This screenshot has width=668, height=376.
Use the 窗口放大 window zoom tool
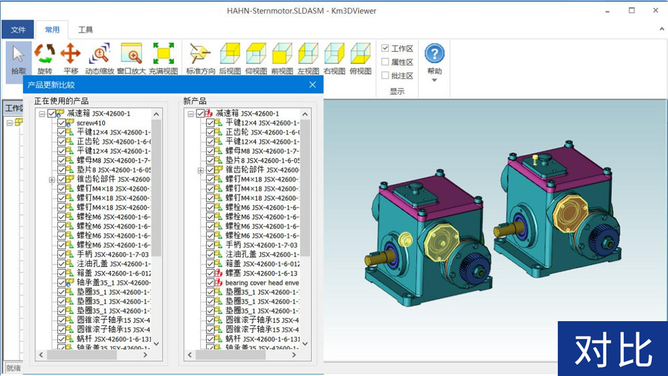point(130,56)
